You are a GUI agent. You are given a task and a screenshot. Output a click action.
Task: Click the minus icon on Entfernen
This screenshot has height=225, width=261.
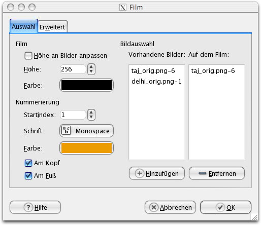tap(202, 173)
